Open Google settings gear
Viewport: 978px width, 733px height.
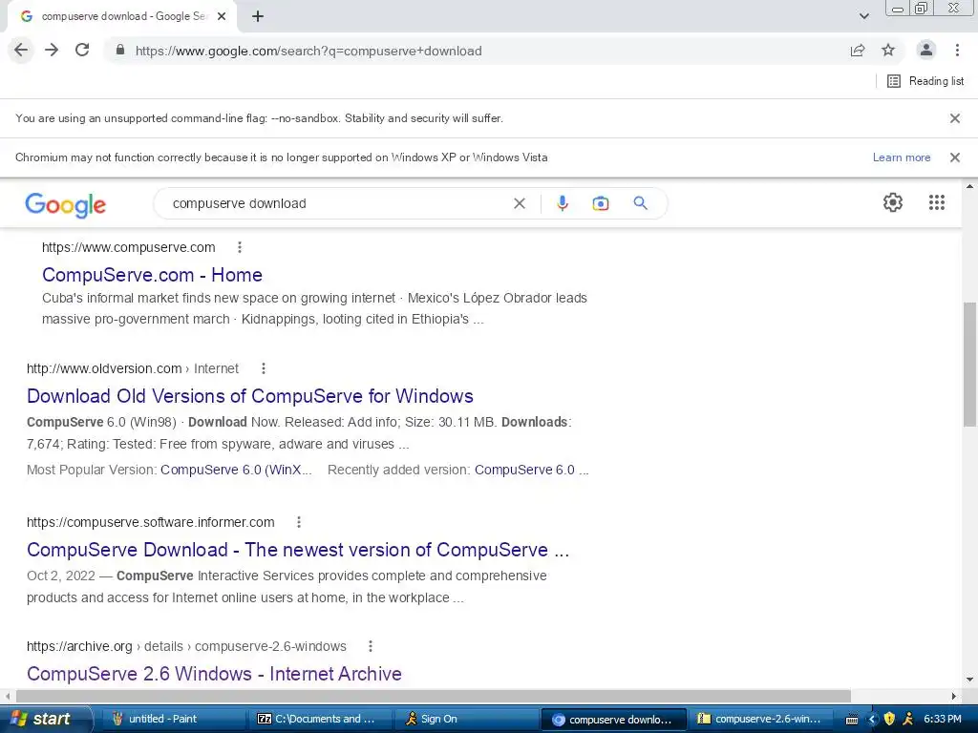point(893,202)
